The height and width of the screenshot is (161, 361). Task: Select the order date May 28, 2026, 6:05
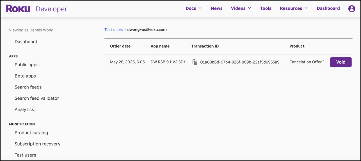point(127,62)
